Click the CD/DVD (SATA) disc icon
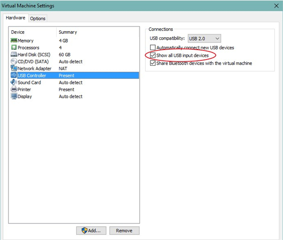The image size is (283, 240). [14, 62]
